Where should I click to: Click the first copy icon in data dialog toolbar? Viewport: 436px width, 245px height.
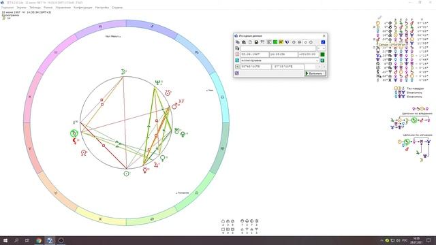pyautogui.click(x=238, y=42)
